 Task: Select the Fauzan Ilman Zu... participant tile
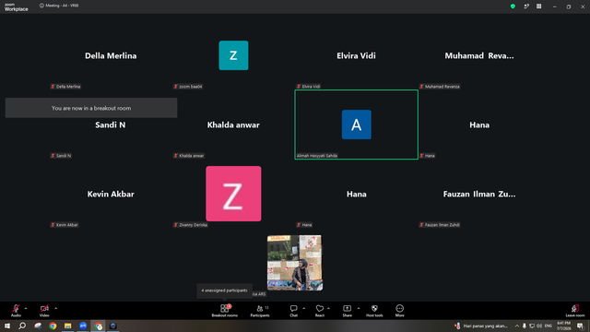(x=479, y=195)
